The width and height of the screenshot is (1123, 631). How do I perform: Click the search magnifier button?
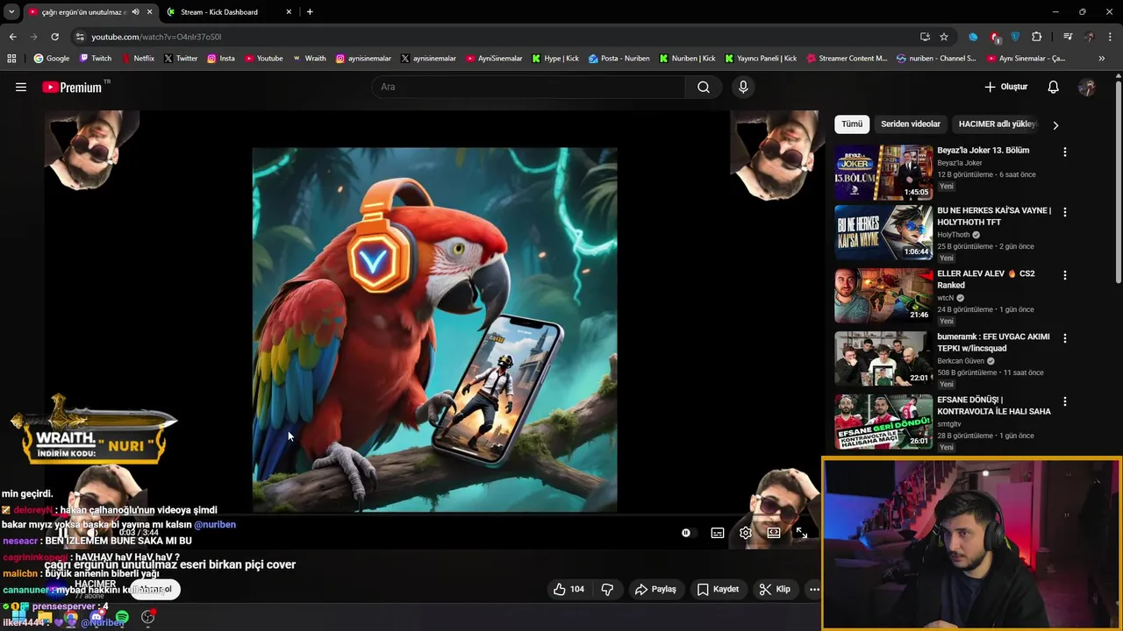click(x=704, y=87)
